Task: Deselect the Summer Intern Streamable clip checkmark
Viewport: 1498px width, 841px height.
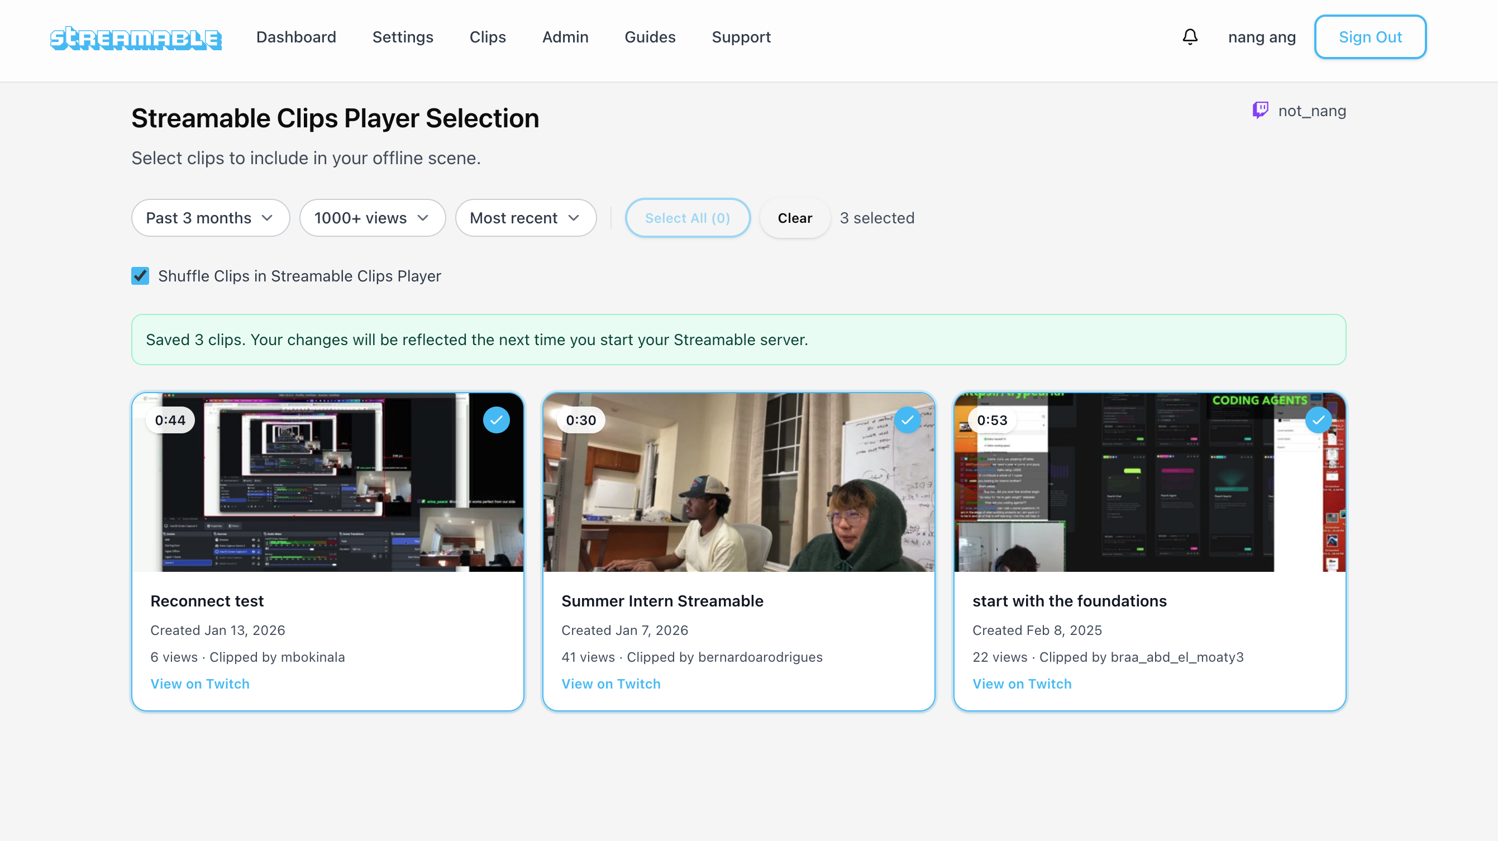Action: pyautogui.click(x=908, y=419)
